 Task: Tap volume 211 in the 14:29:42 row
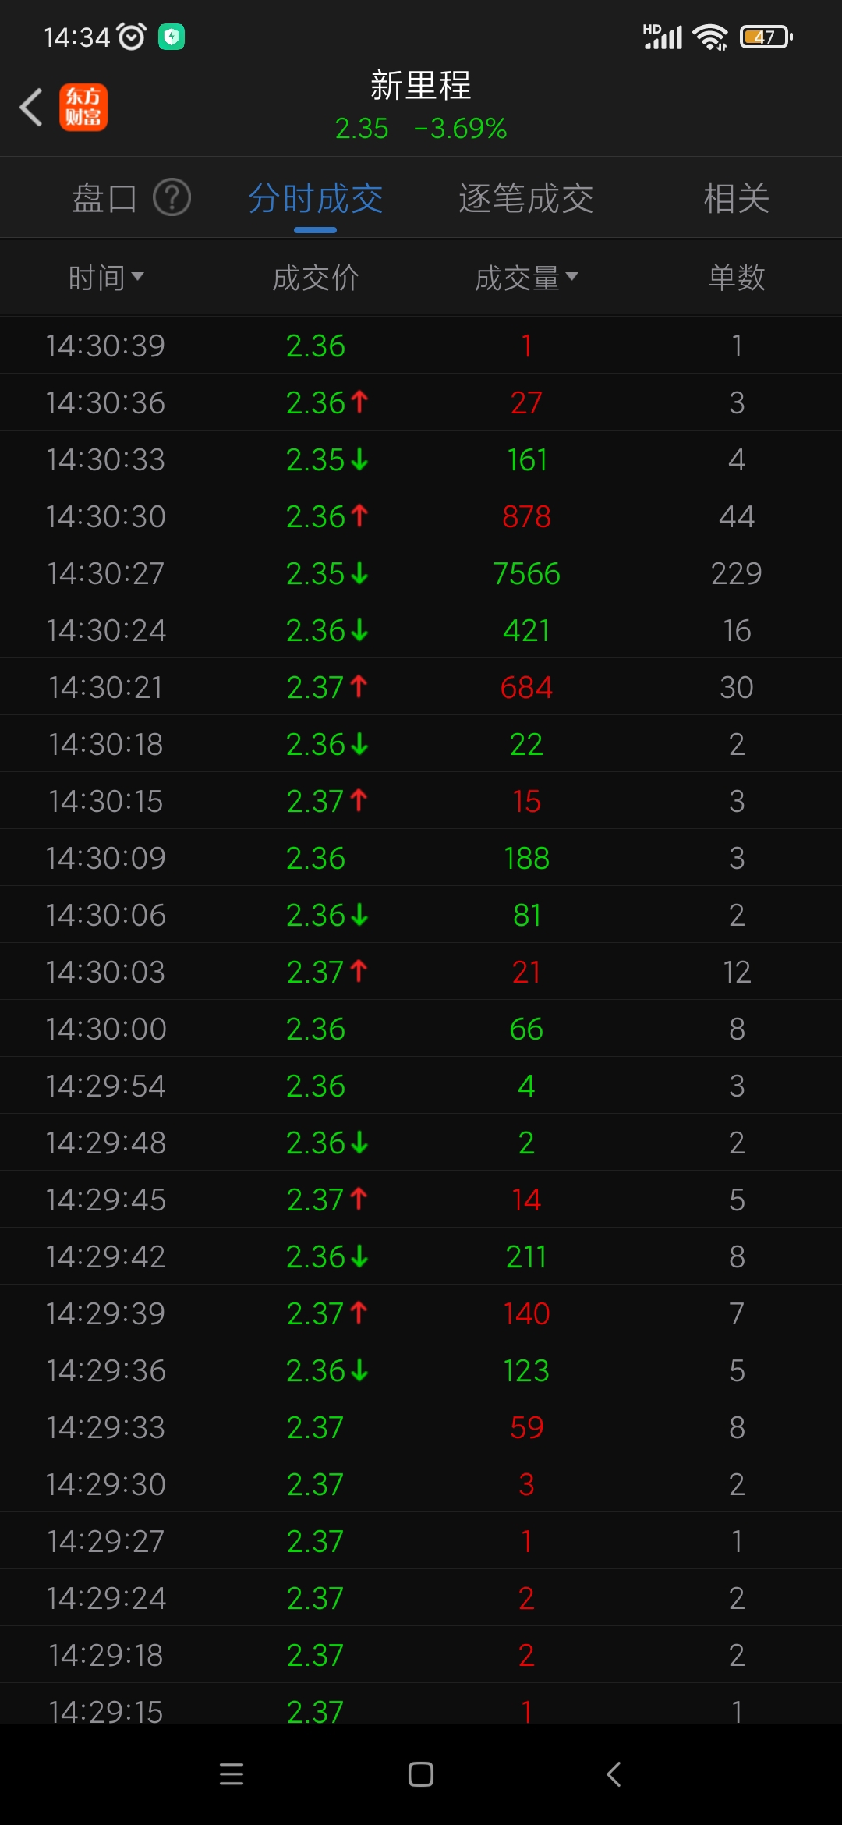coord(526,1256)
